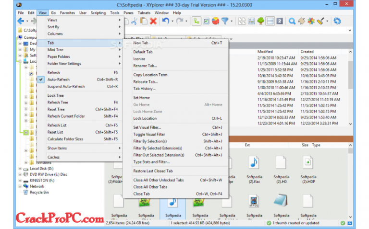This screenshot has width=369, height=229.
Task: Click the blue Back arrow toolbar icon
Action: pyautogui.click(x=21, y=21)
